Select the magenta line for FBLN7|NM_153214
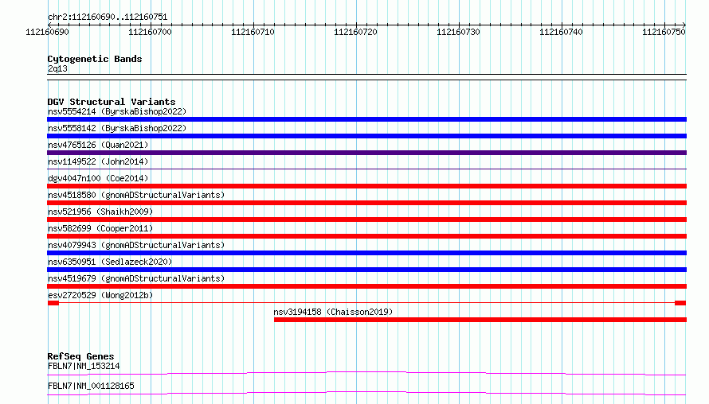The width and height of the screenshot is (709, 404). click(x=366, y=373)
